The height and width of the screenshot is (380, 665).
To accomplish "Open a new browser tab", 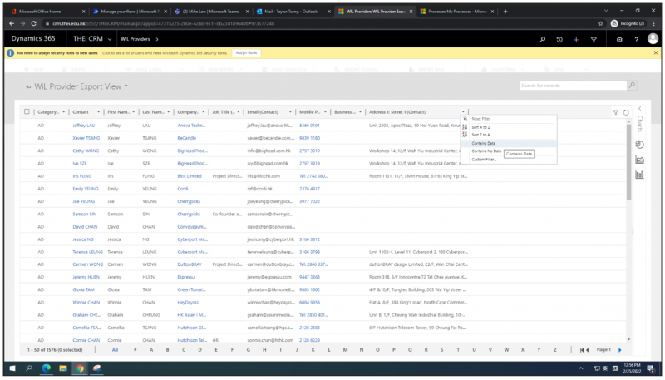I will (505, 12).
